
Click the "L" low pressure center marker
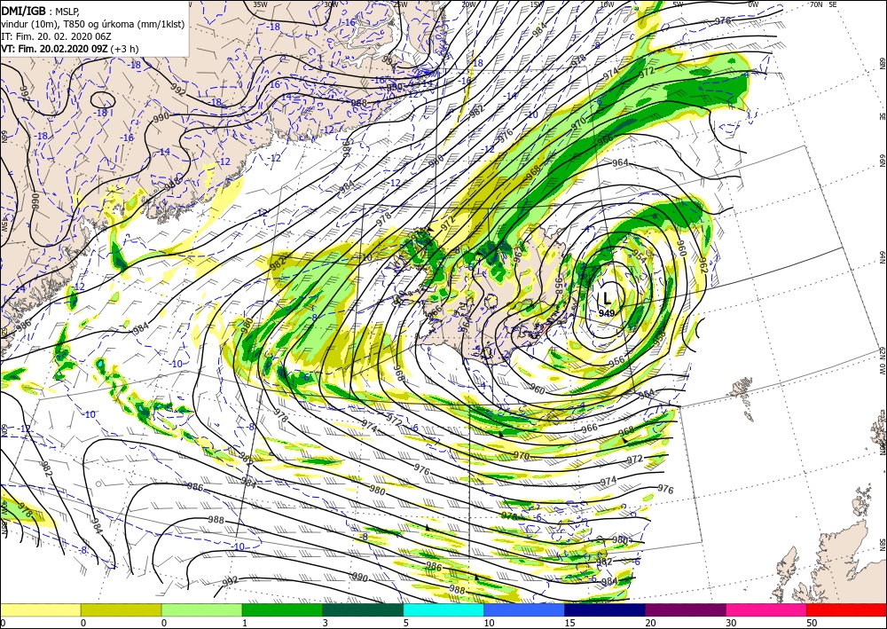point(607,297)
